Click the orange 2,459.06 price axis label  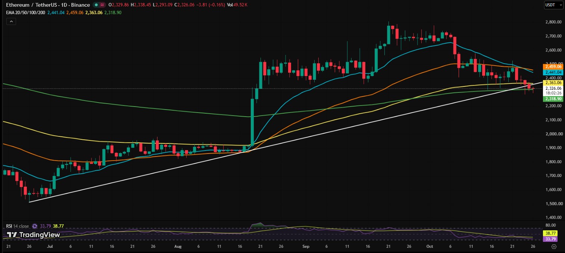click(x=553, y=67)
